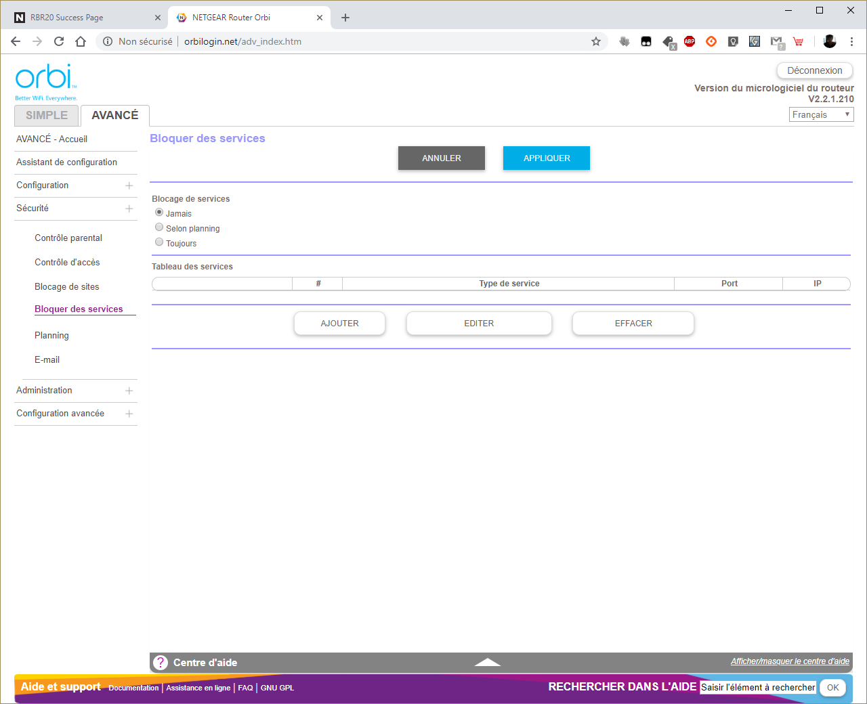Click the Orbi logo
This screenshot has width=867, height=704.
pyautogui.click(x=46, y=82)
